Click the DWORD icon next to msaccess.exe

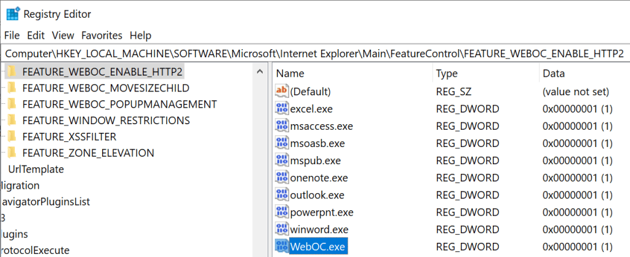(x=282, y=127)
